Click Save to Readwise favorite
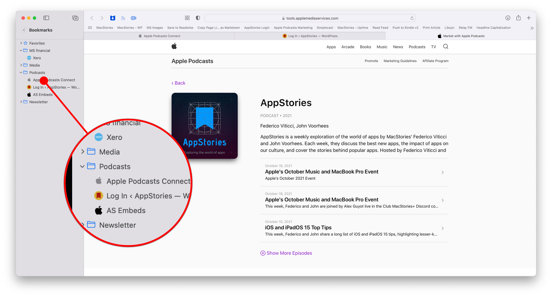Image resolution: width=552 pixels, height=297 pixels. pos(180,28)
